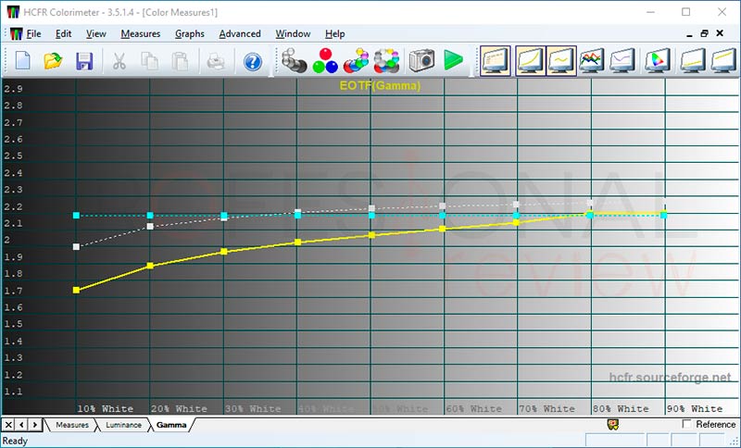This screenshot has width=741, height=448.
Task: Open the Edit menu
Action: click(63, 34)
